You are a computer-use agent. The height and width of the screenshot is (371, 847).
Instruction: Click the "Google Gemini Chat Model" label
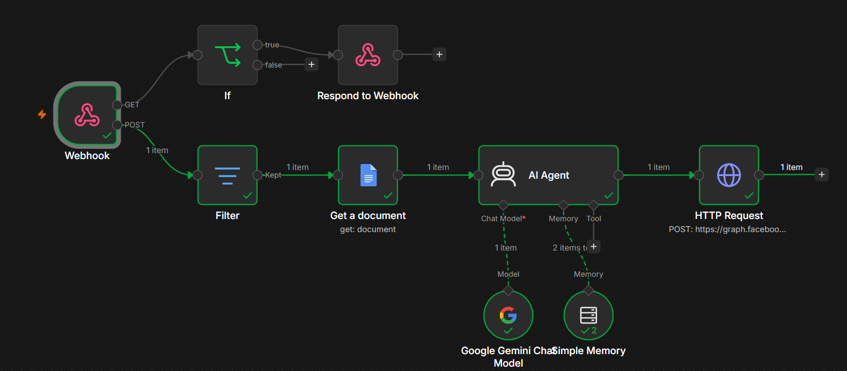(x=508, y=357)
